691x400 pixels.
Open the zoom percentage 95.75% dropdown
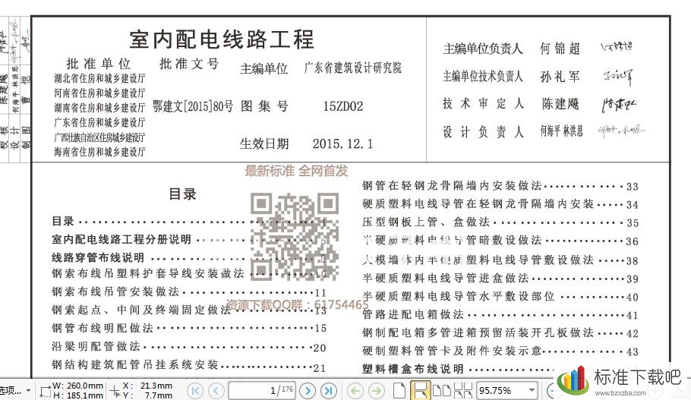pyautogui.click(x=532, y=390)
